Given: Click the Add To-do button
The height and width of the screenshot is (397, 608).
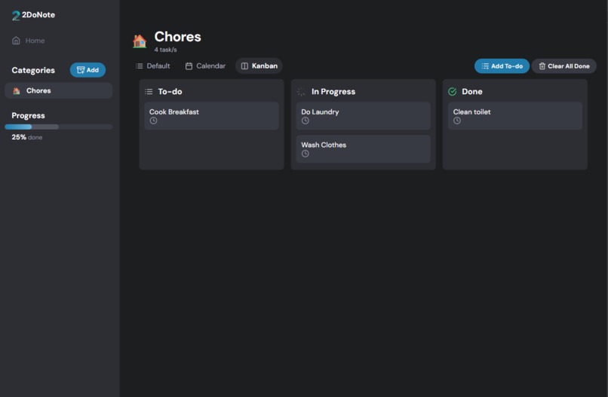Looking at the screenshot, I should 502,66.
